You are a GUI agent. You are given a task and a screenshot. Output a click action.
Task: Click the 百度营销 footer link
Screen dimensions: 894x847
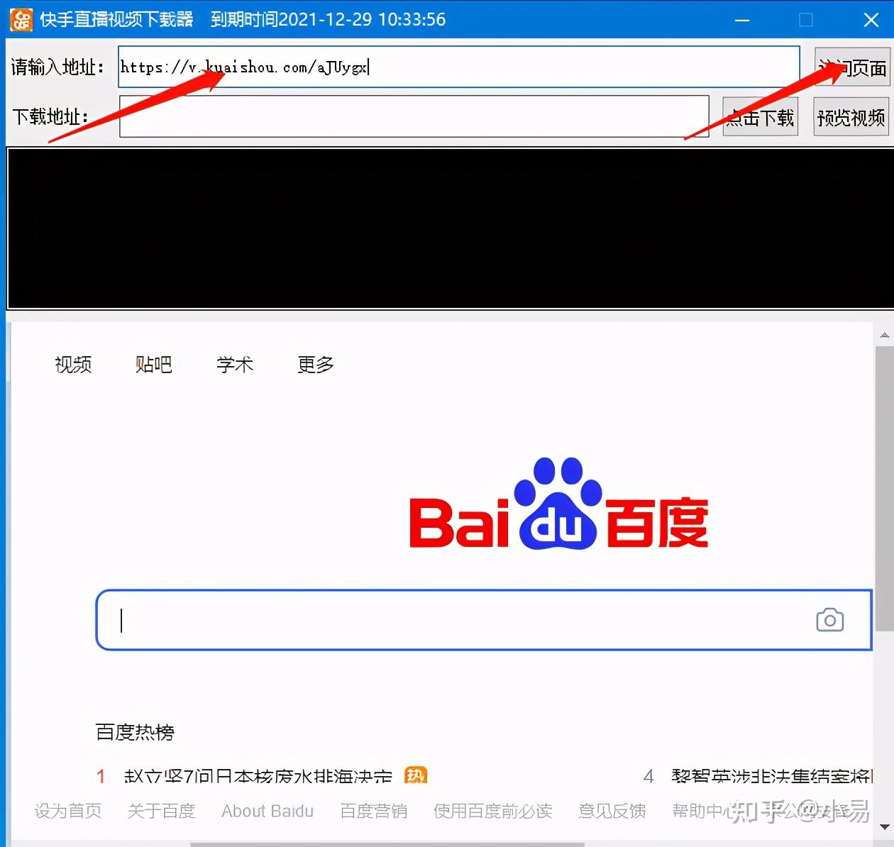[374, 811]
